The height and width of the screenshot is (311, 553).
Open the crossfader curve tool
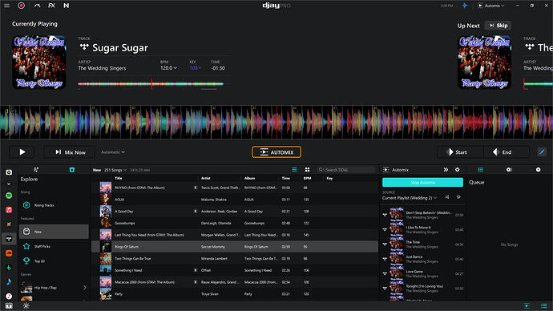tap(37, 6)
